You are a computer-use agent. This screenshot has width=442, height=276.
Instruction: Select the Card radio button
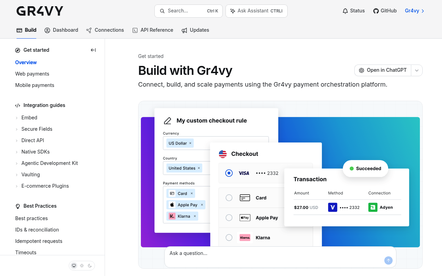[x=229, y=198]
